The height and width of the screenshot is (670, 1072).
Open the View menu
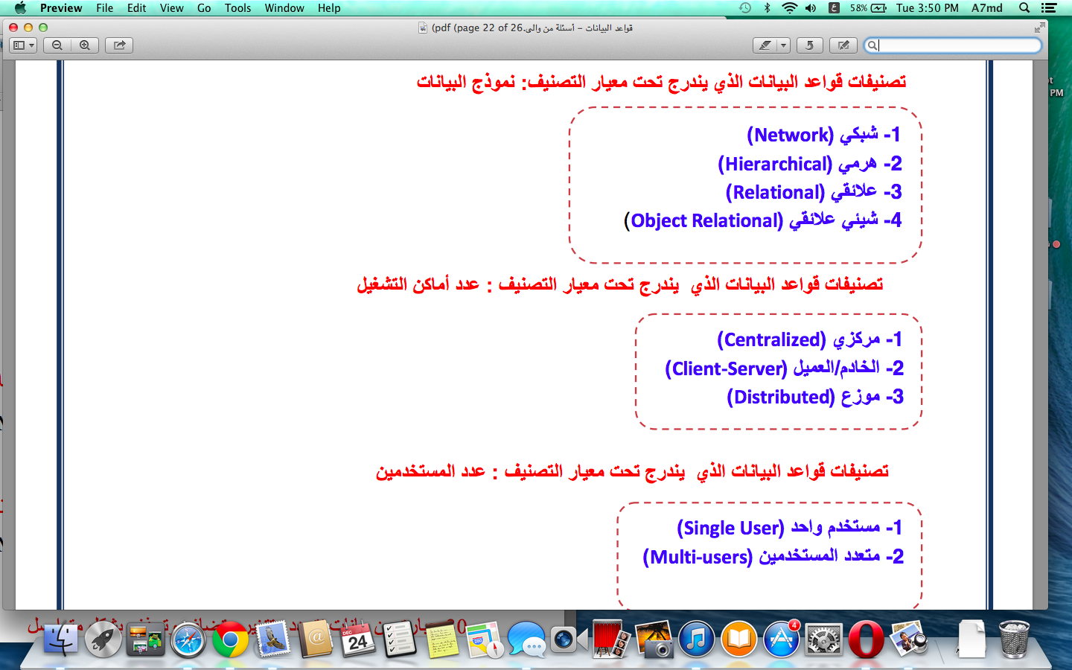point(171,8)
